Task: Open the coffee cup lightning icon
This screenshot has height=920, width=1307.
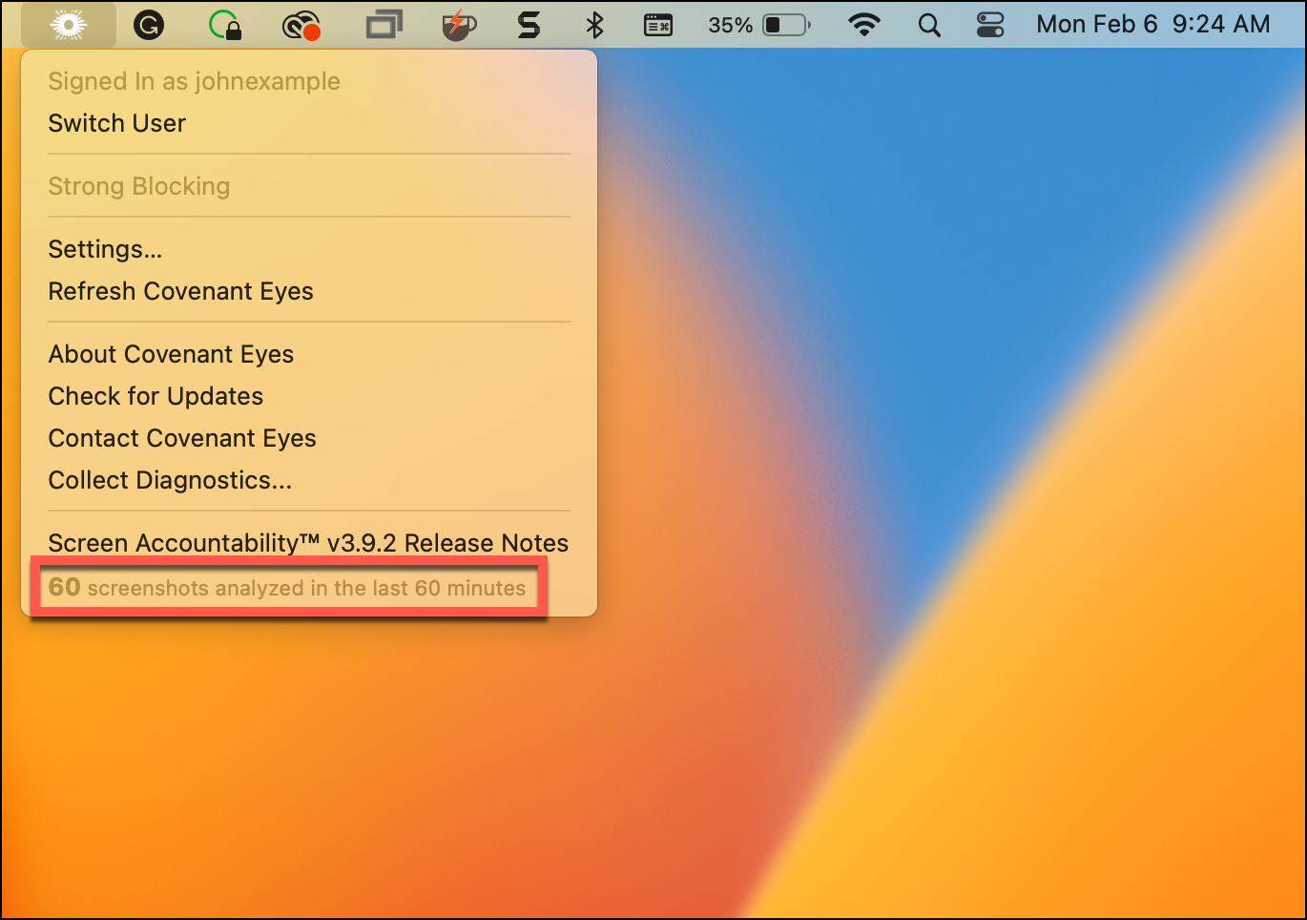Action: [x=459, y=25]
